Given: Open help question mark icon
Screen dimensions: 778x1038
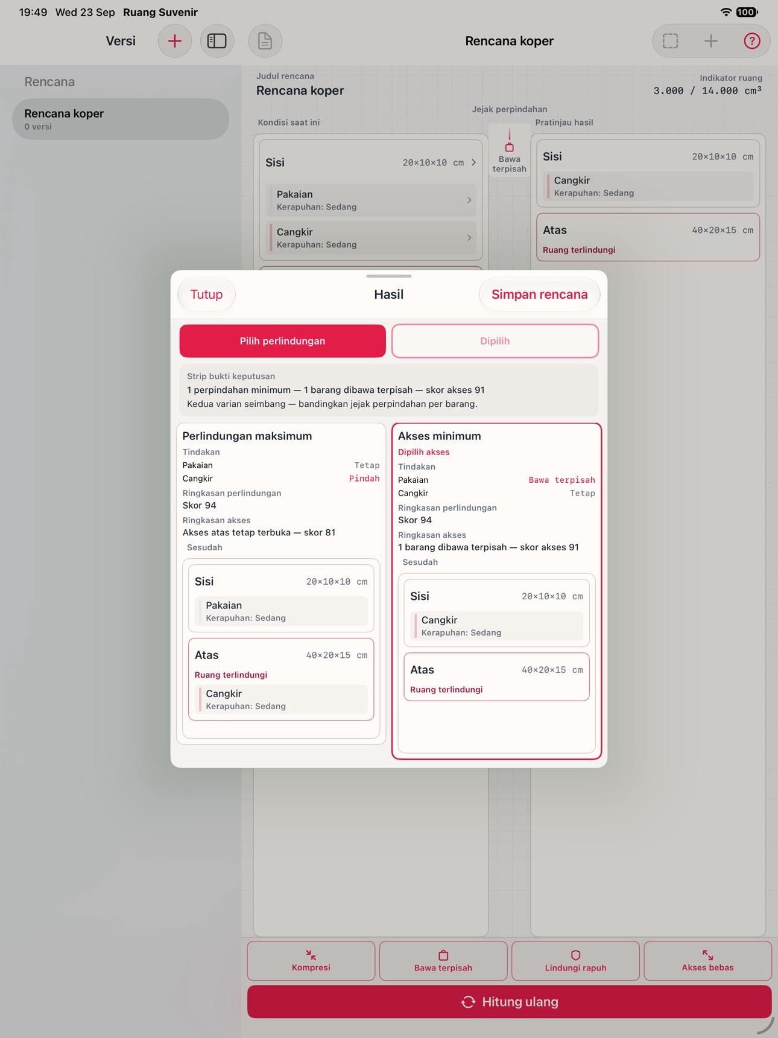Looking at the screenshot, I should (751, 41).
